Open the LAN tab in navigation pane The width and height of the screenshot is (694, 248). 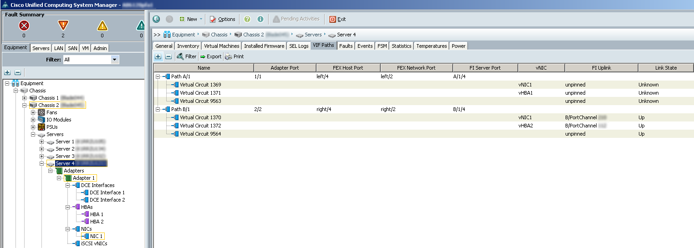click(x=58, y=48)
